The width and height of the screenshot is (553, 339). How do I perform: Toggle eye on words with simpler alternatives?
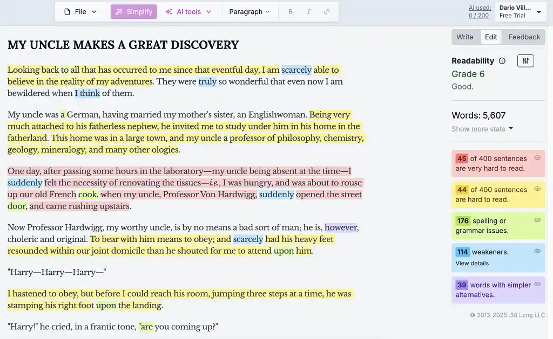point(537,284)
